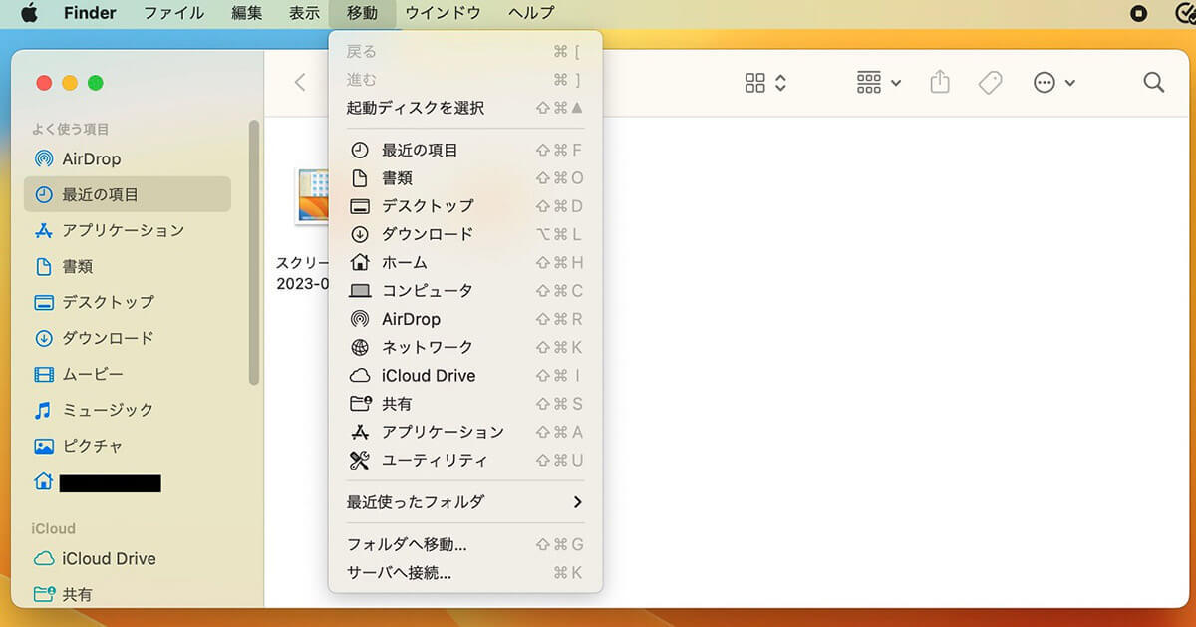Click the ムービー film icon in sidebar
The width and height of the screenshot is (1196, 627).
(43, 375)
